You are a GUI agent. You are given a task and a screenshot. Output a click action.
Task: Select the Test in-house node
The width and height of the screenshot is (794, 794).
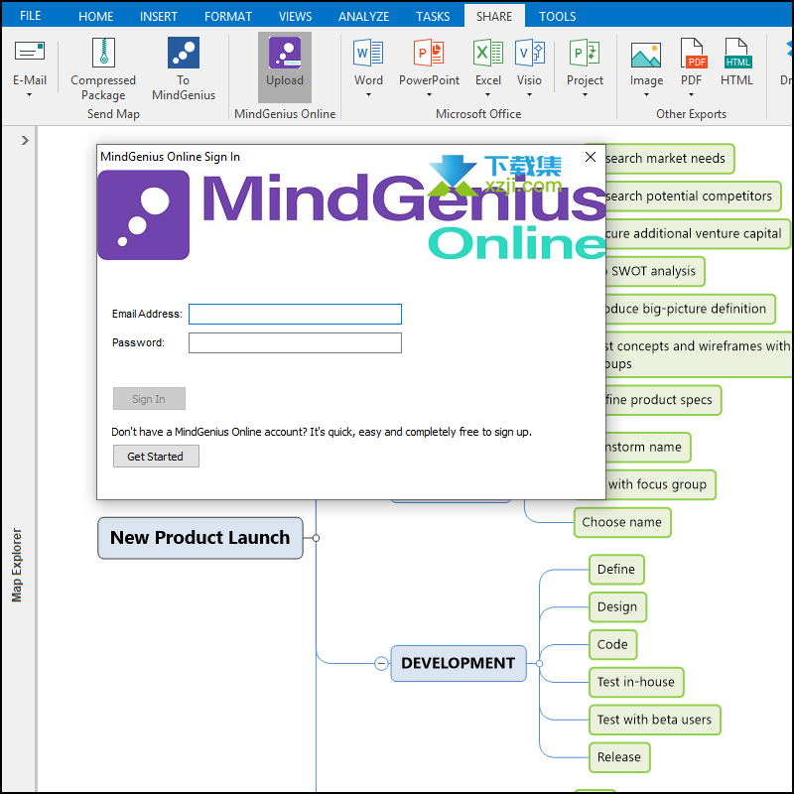636,682
